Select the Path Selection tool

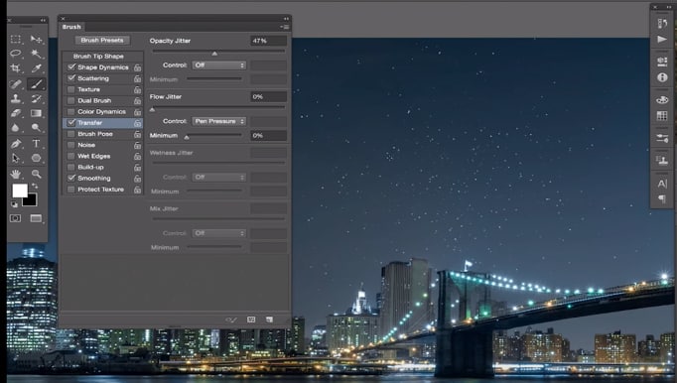coord(16,158)
